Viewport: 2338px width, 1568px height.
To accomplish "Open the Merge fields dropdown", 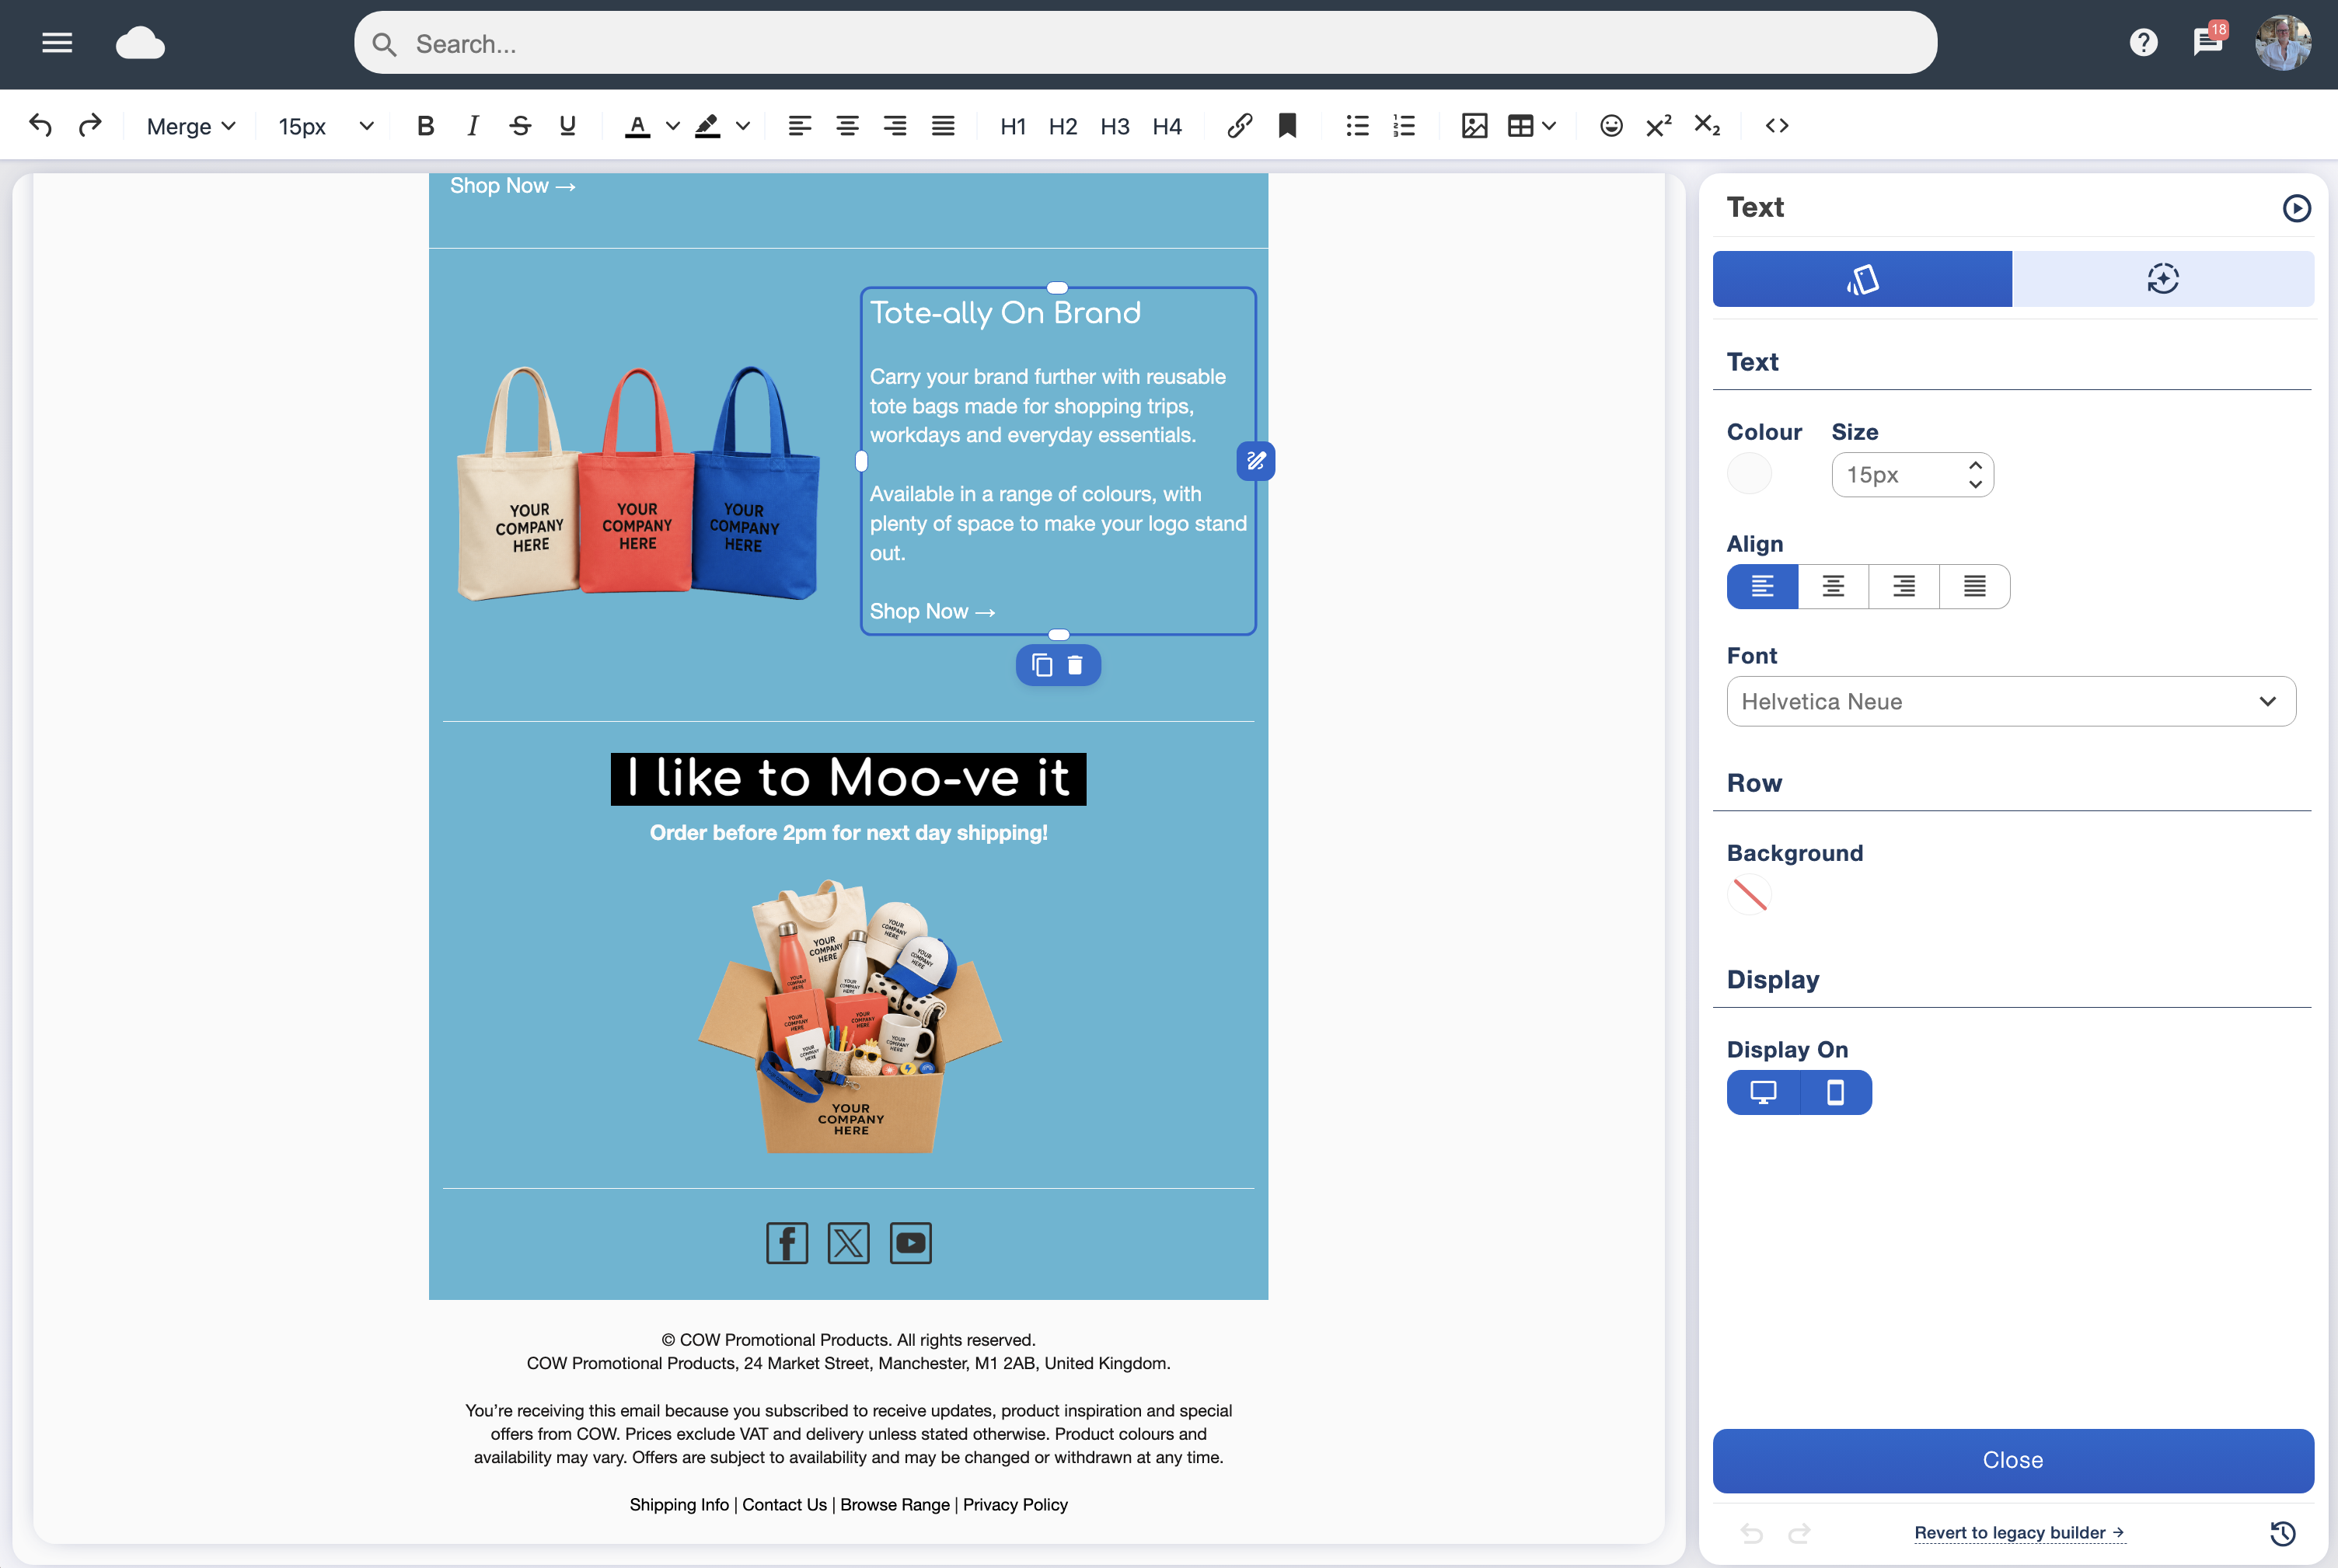I will pyautogui.click(x=191, y=127).
